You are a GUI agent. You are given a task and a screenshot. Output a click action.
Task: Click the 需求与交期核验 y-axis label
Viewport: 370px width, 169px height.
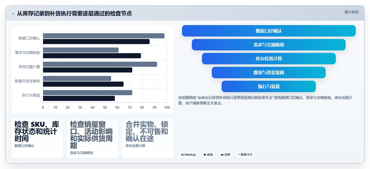click(27, 53)
